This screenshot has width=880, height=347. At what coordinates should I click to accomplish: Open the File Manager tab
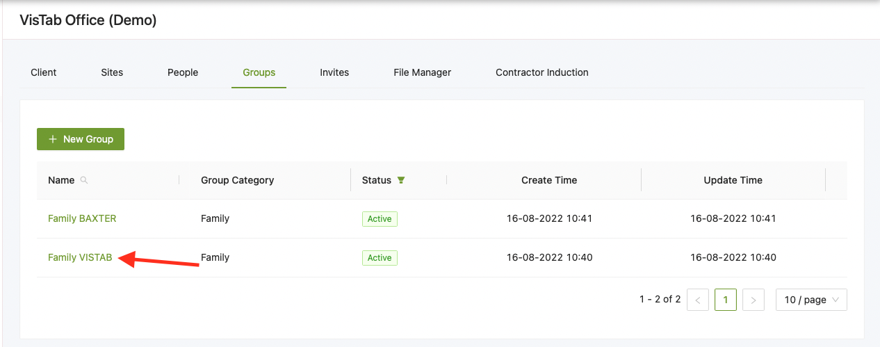[x=422, y=72]
